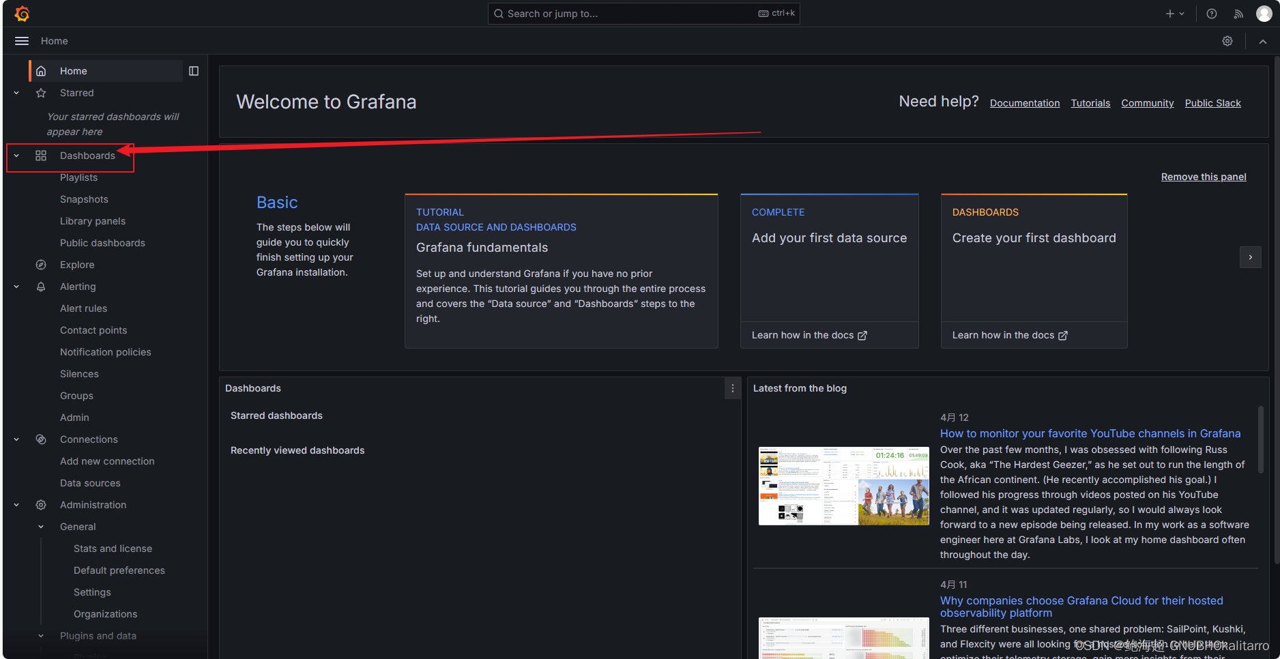Click the Home house icon
1280x659 pixels.
(41, 71)
